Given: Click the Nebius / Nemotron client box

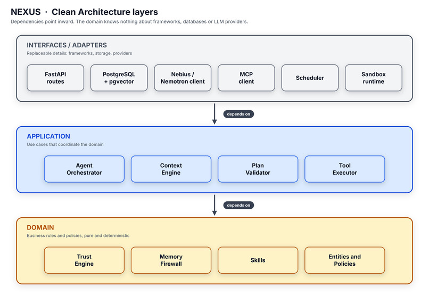Looking at the screenshot, I should click(x=183, y=78).
